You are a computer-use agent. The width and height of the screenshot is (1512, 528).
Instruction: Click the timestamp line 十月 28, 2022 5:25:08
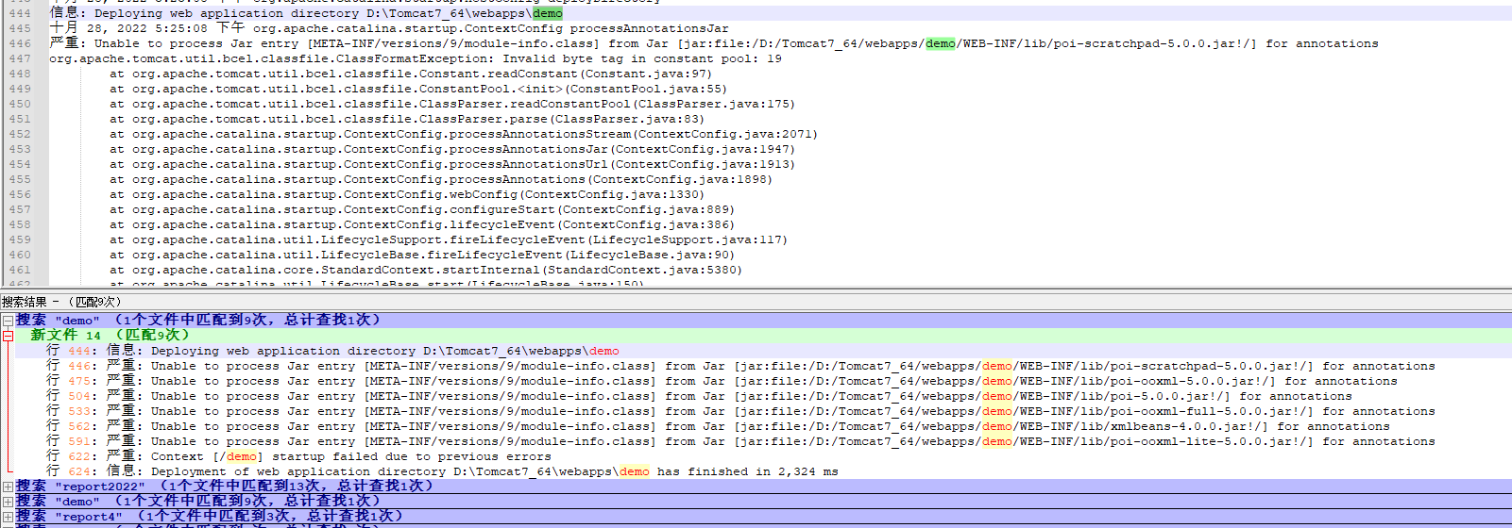coord(389,28)
